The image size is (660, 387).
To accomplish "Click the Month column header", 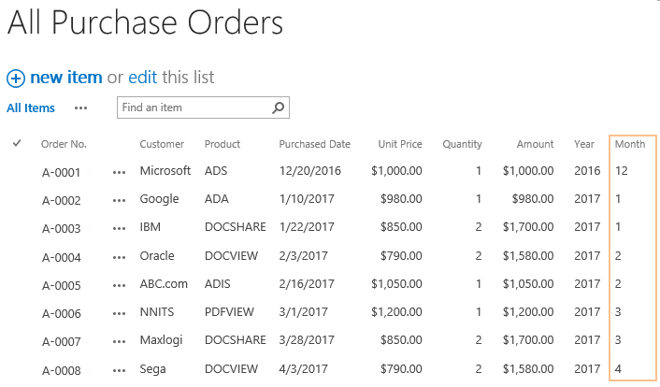I will (x=630, y=144).
